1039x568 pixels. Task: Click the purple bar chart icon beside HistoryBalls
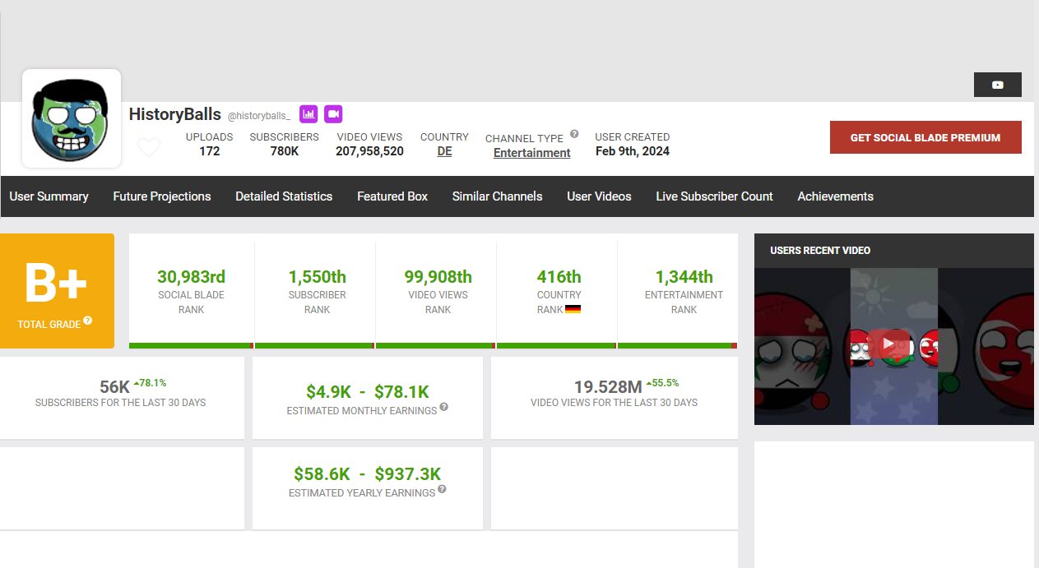(x=308, y=114)
